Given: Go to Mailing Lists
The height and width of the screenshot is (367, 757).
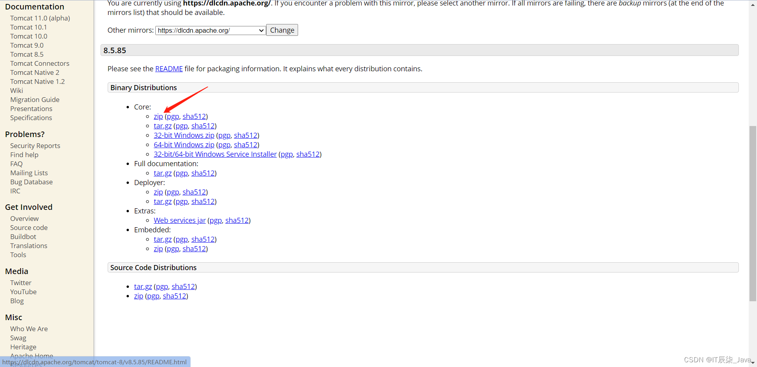Looking at the screenshot, I should (29, 173).
